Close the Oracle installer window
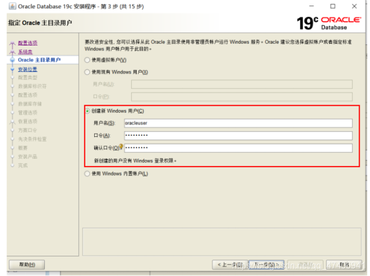The width and height of the screenshot is (370, 276). (354, 6)
